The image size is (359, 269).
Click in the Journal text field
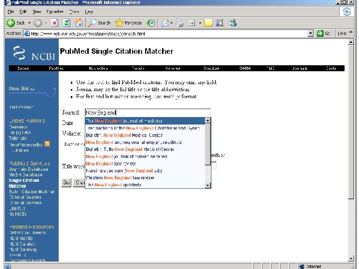(x=148, y=113)
